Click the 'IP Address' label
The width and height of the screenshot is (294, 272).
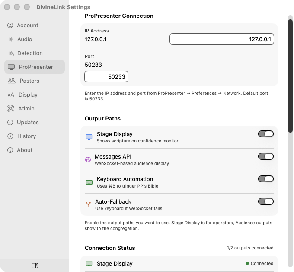97,31
